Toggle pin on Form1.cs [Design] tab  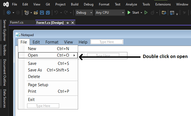click(67, 23)
